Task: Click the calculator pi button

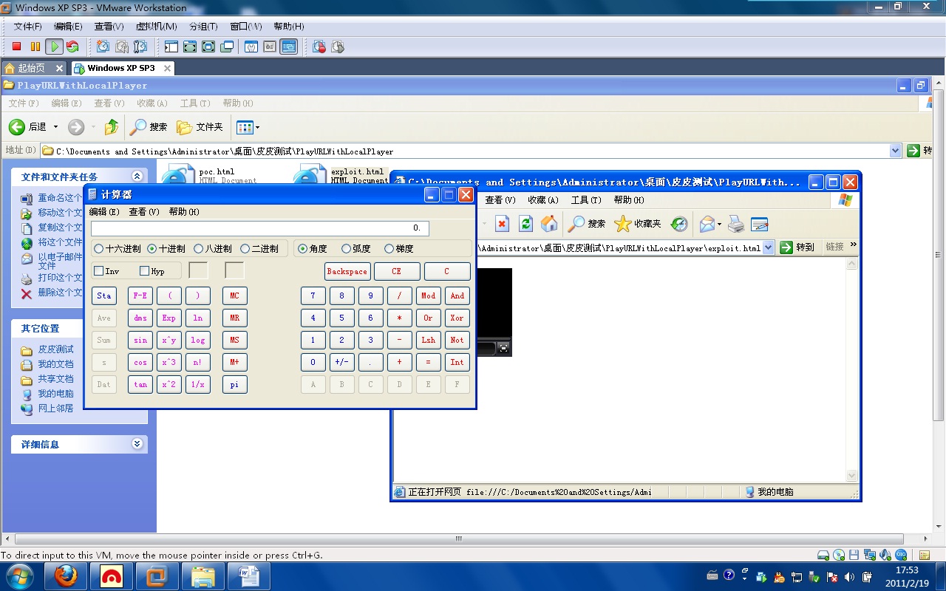Action: [x=234, y=384]
